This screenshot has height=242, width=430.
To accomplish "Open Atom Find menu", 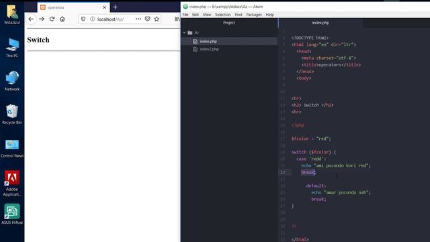I will tap(239, 15).
